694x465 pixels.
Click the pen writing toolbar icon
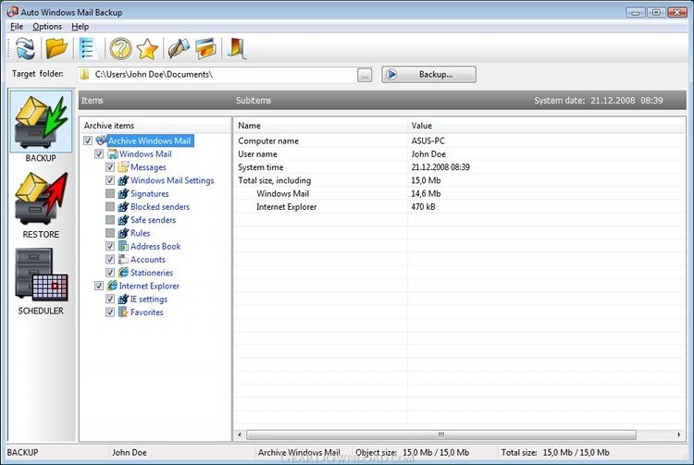click(x=179, y=49)
